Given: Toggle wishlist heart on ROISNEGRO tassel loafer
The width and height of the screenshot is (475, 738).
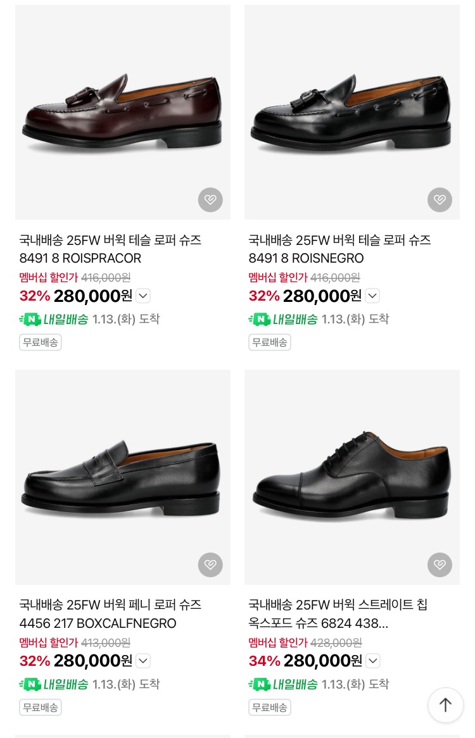Looking at the screenshot, I should 440,200.
